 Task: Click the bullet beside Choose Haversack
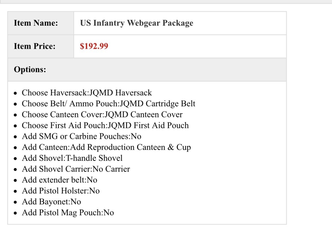pos(16,93)
